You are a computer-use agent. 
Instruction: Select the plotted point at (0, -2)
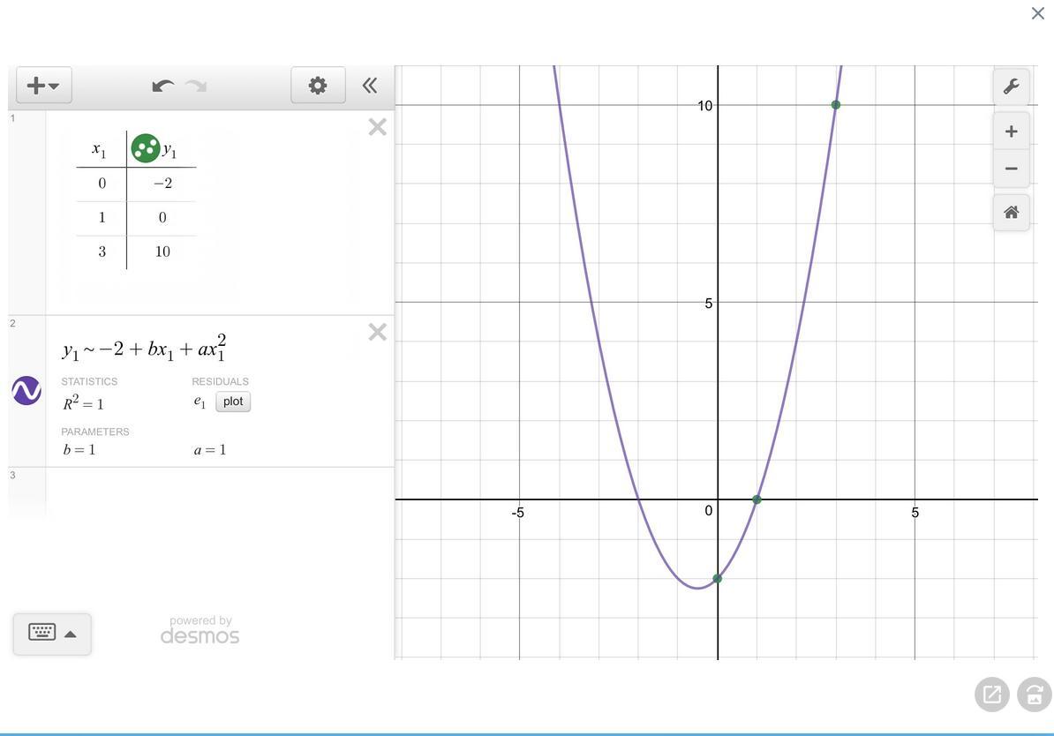coord(717,578)
